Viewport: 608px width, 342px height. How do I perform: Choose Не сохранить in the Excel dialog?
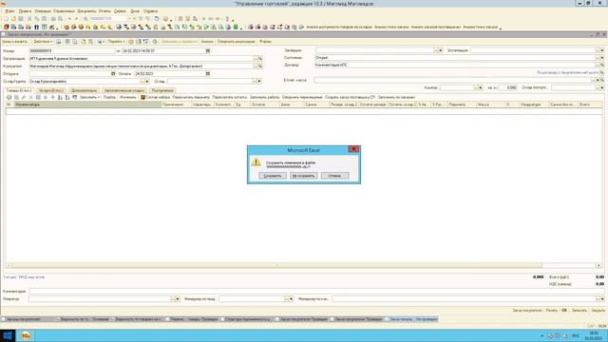point(304,176)
